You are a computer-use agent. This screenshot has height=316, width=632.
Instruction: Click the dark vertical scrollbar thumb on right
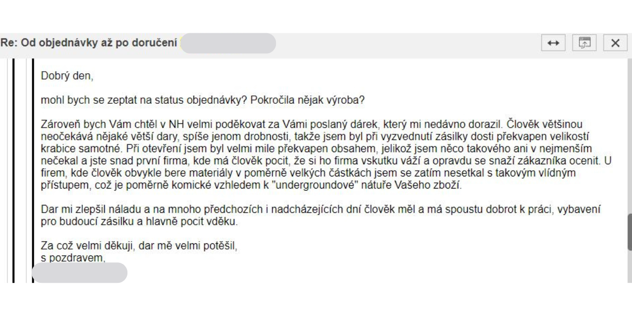click(x=629, y=232)
